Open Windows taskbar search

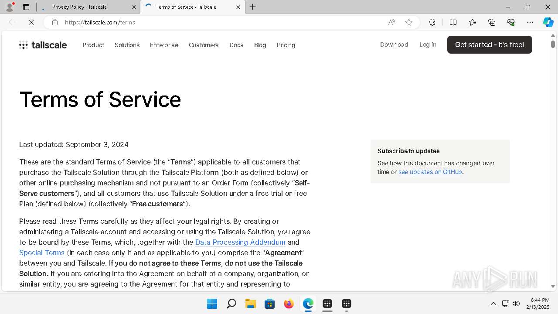click(231, 304)
